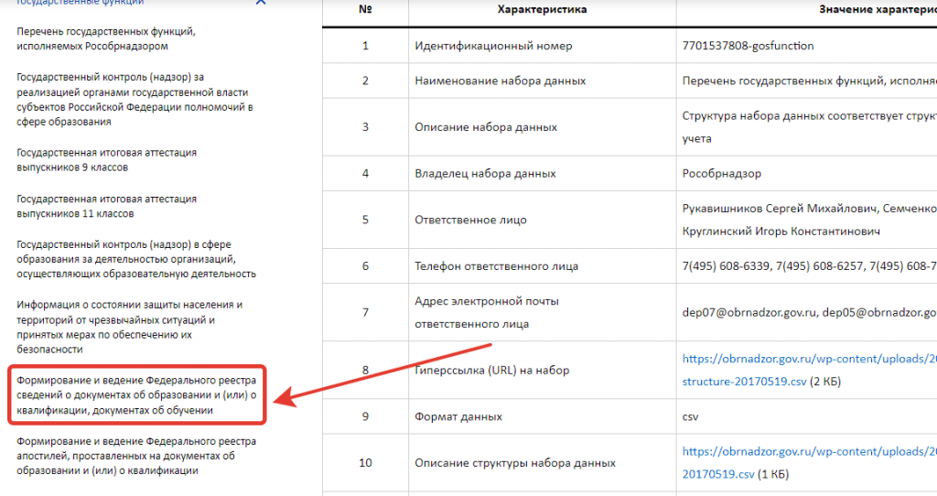Image resolution: width=937 pixels, height=496 pixels.
Task: Collapse the Государственные функции section chevron
Action: coord(261,3)
